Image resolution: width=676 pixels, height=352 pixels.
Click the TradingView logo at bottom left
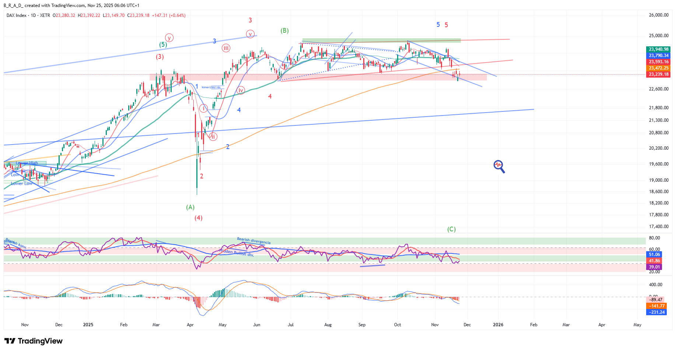pos(34,341)
